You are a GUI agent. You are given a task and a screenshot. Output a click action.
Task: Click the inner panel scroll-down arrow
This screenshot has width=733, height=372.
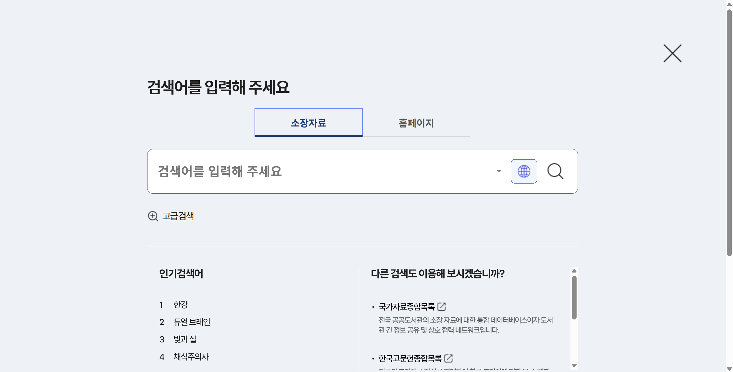[x=574, y=365]
